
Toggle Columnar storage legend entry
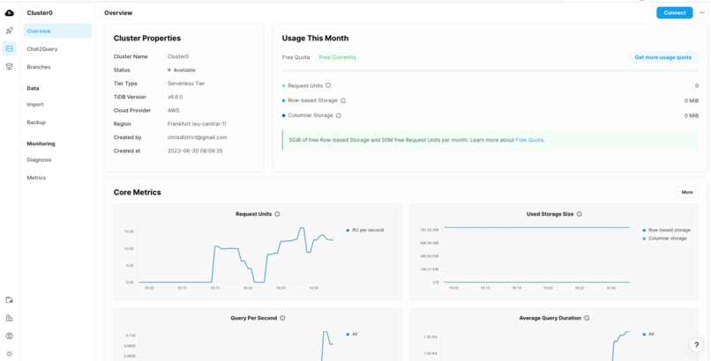(x=665, y=239)
